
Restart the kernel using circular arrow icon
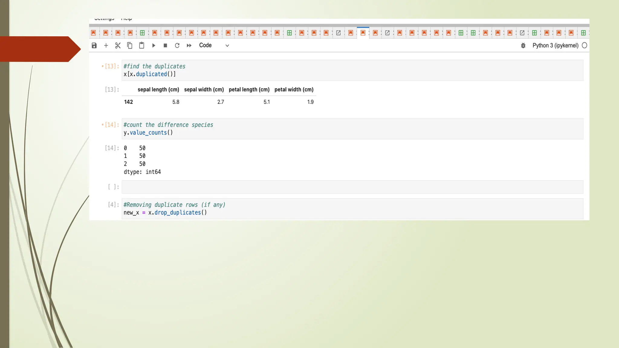177,45
